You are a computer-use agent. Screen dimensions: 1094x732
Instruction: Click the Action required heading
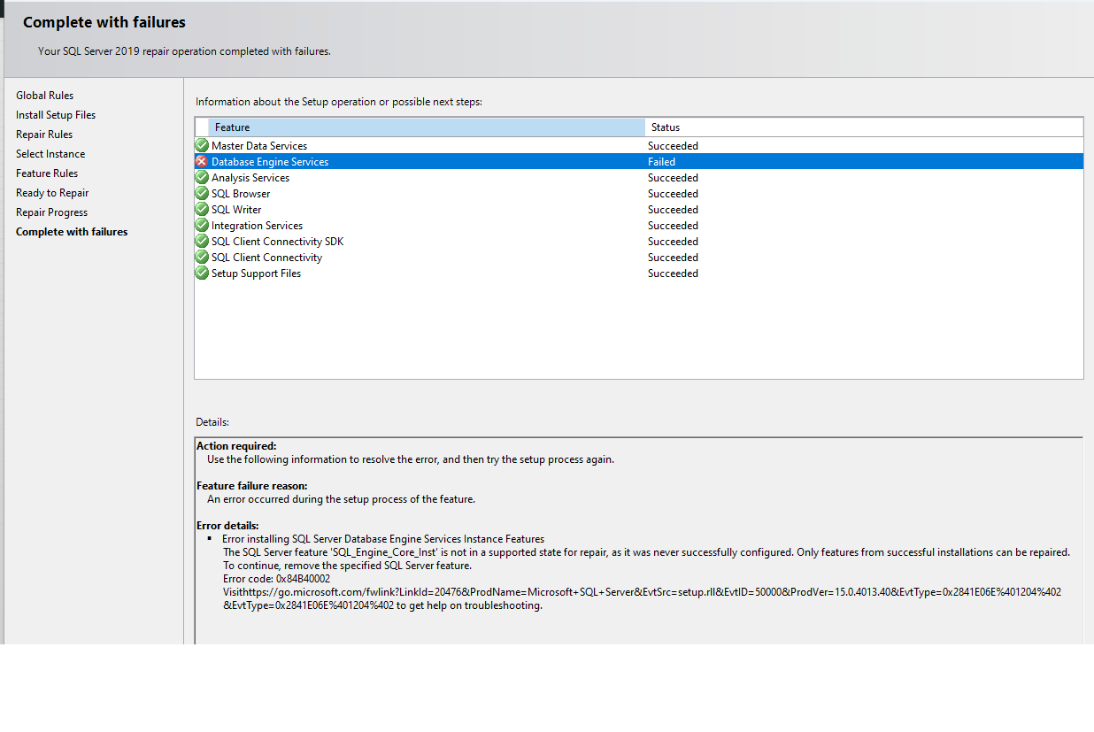(236, 446)
